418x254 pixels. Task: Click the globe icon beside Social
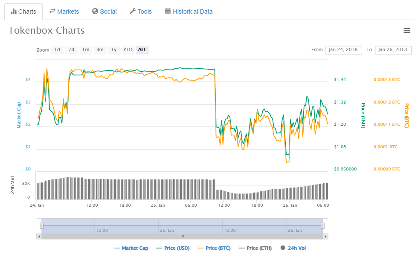(95, 11)
